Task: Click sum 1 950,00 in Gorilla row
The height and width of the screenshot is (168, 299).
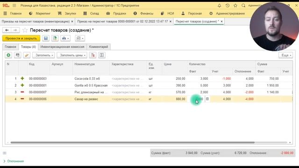Action: [x=273, y=85]
